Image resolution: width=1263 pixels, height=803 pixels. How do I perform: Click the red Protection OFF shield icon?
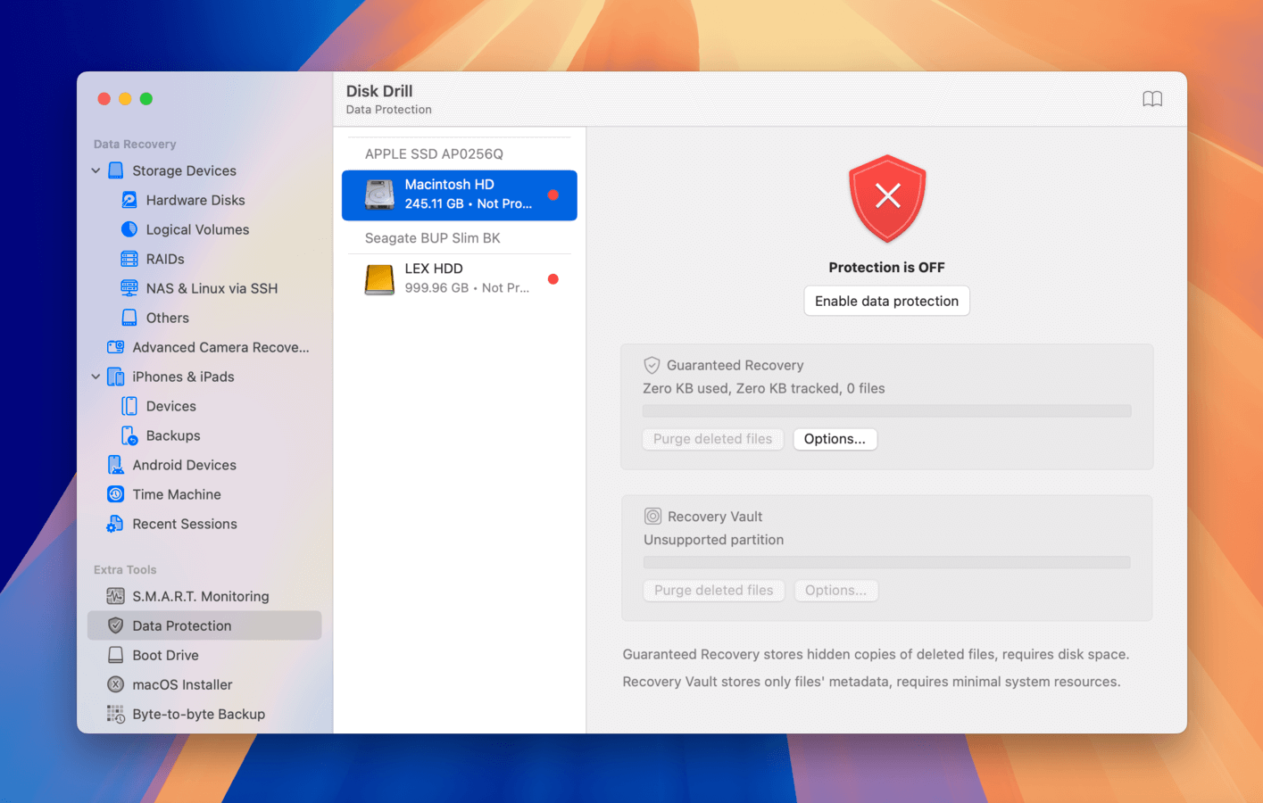[887, 199]
